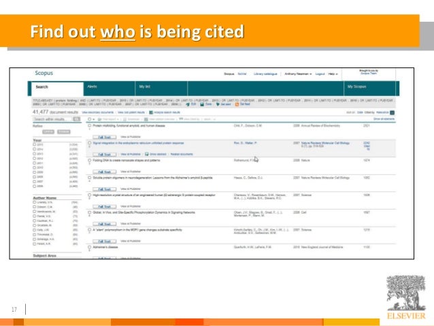Click the Logout link
The height and width of the screenshot is (326, 434).
[x=320, y=74]
